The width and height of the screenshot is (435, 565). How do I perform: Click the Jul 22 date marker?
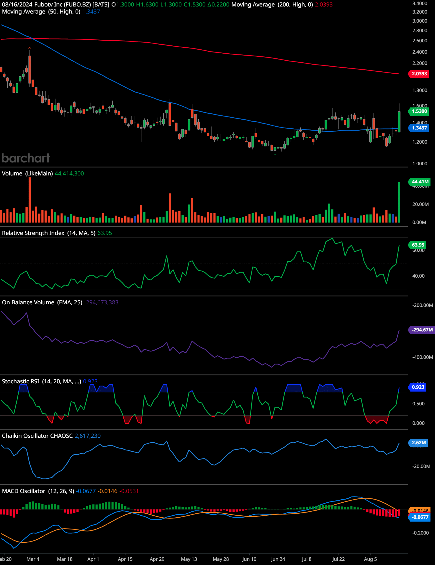pyautogui.click(x=338, y=559)
